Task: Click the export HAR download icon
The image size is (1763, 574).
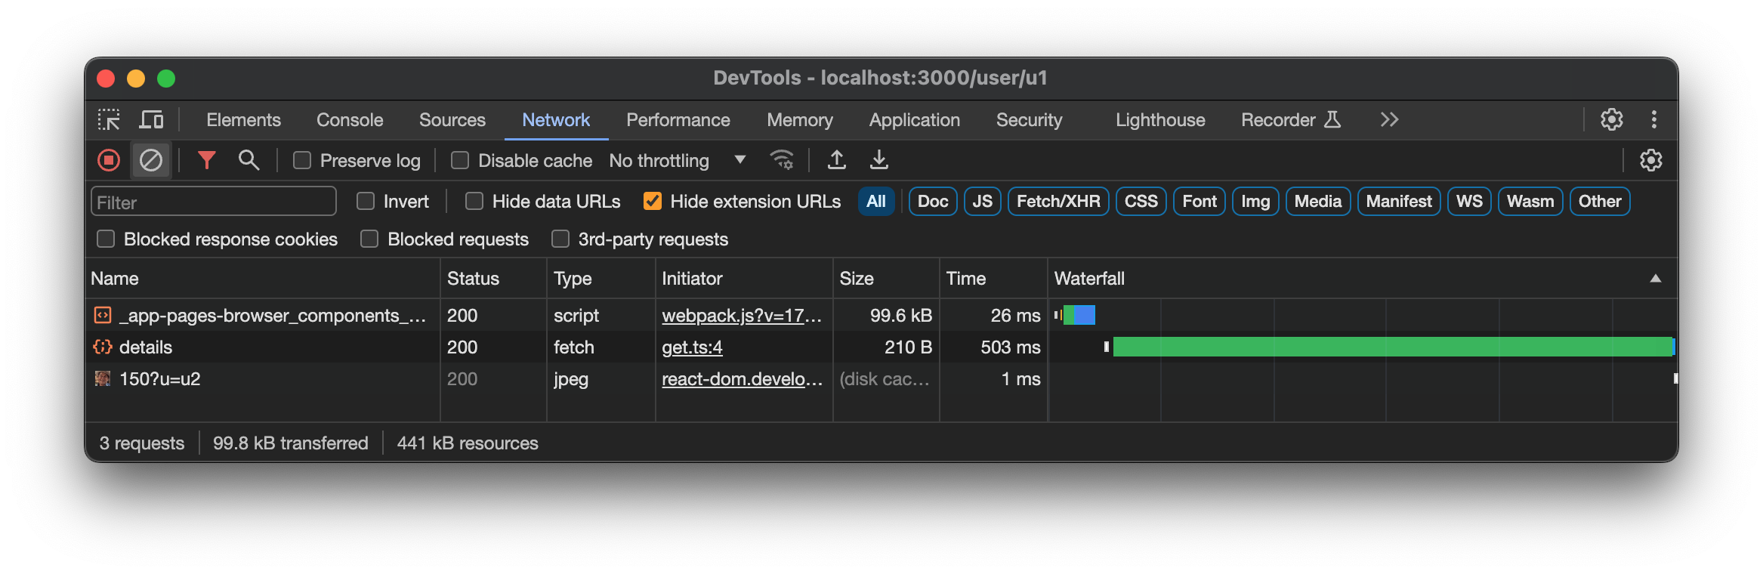Action: click(878, 160)
